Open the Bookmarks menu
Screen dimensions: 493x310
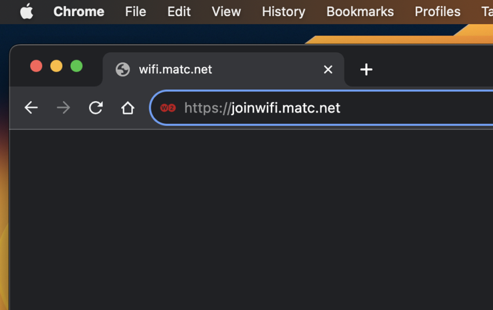[x=360, y=12]
